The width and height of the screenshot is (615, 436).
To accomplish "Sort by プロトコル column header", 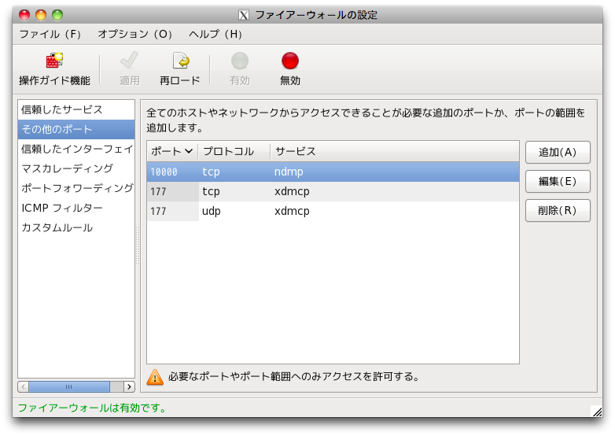I will (234, 151).
